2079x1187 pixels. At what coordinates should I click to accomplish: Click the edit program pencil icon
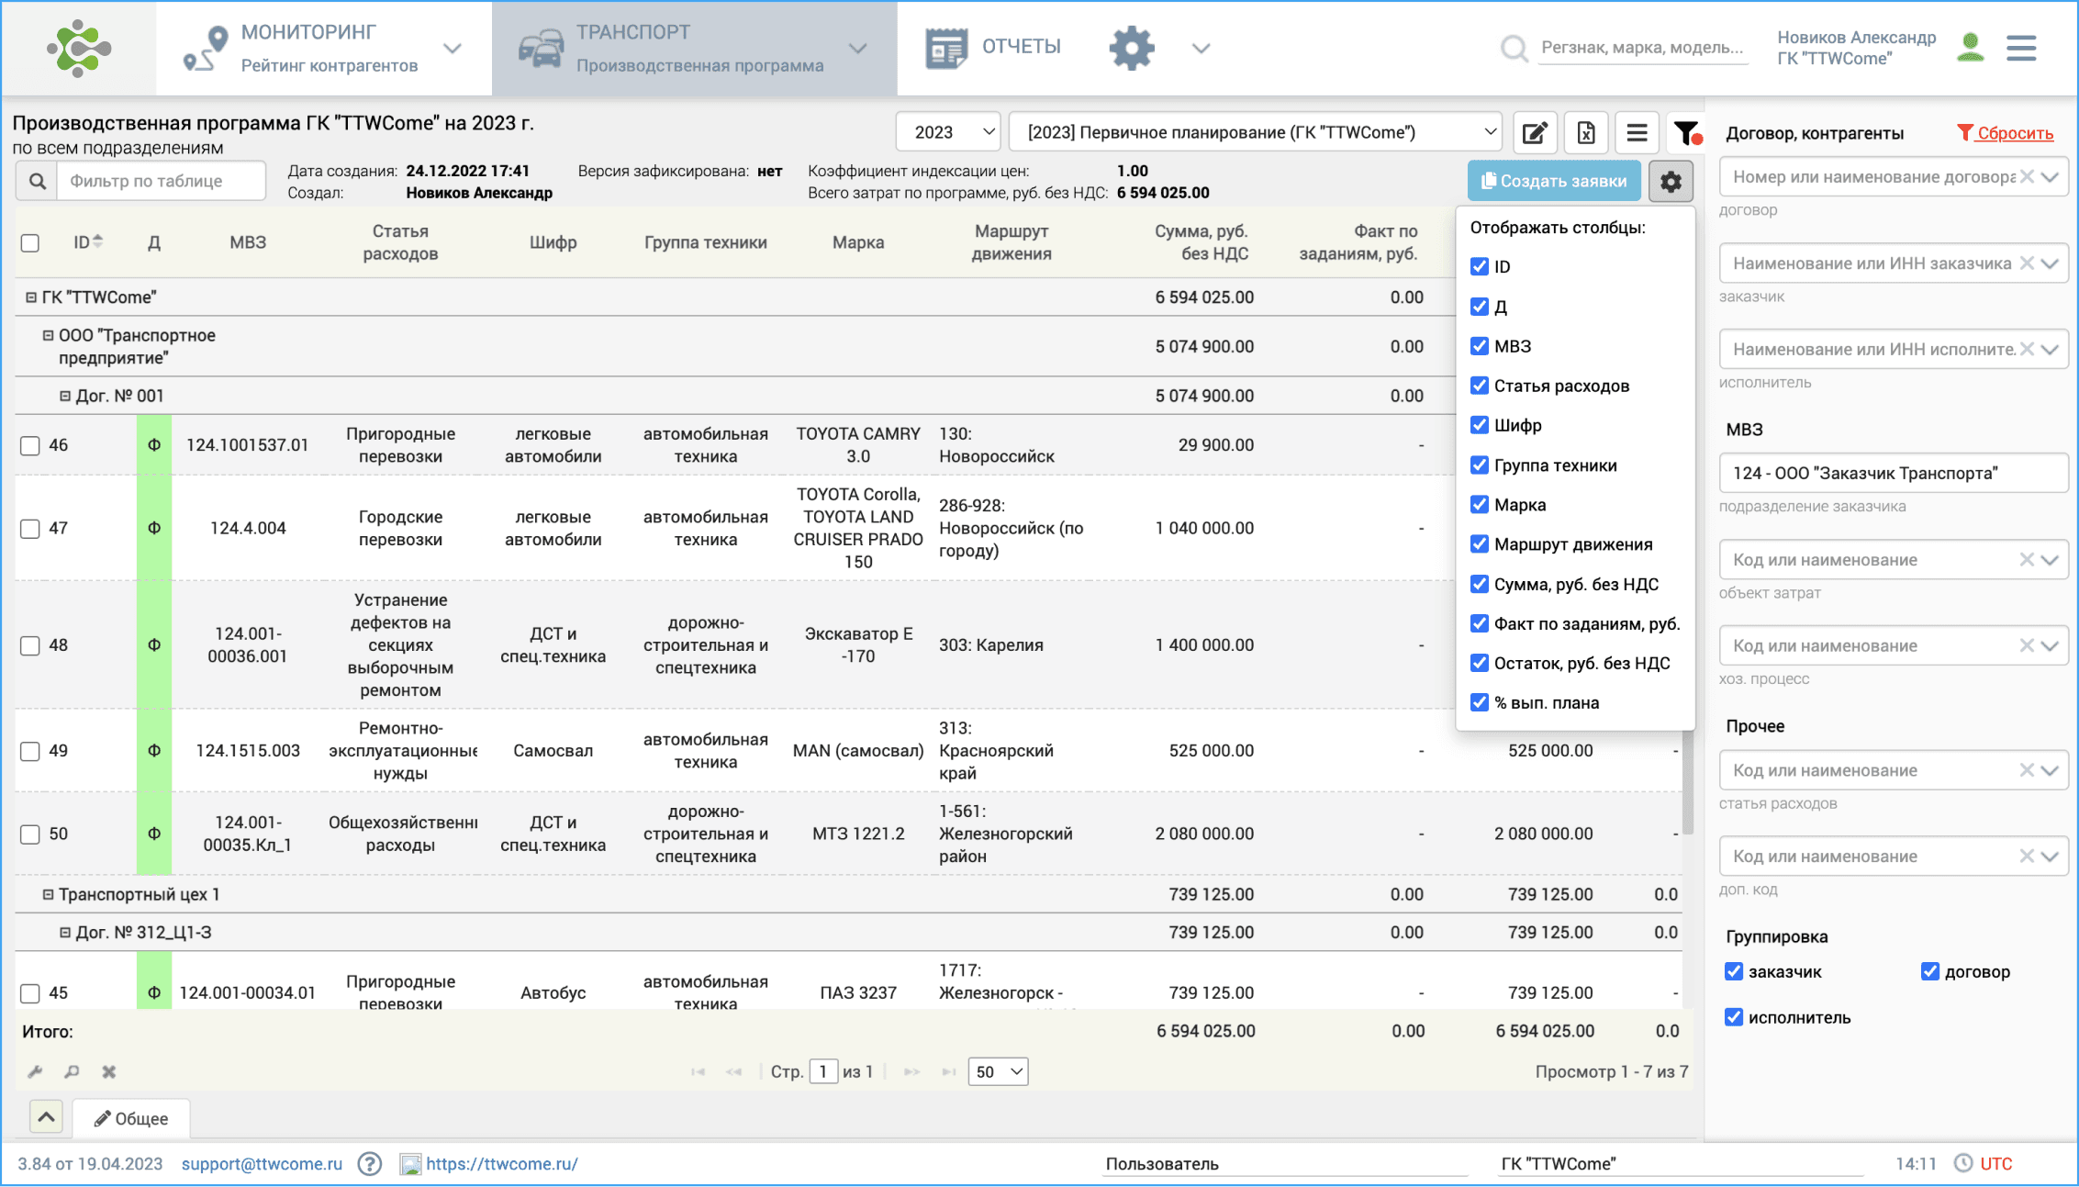pos(1535,133)
